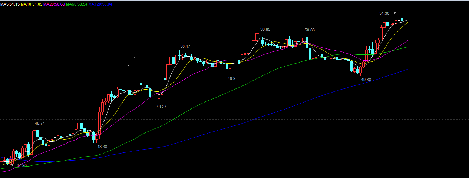
Task: Click the blue MA120:50.04 label
Action: pos(101,4)
